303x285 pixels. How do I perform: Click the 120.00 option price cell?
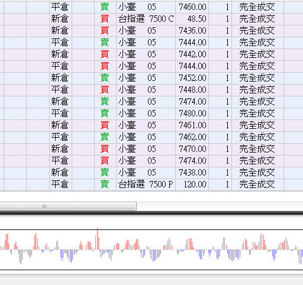[x=192, y=184]
